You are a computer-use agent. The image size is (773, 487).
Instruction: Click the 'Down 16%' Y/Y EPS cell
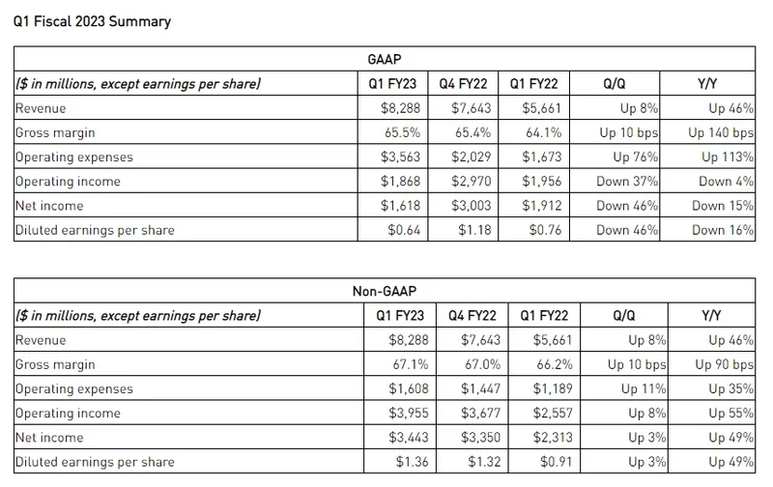point(723,230)
